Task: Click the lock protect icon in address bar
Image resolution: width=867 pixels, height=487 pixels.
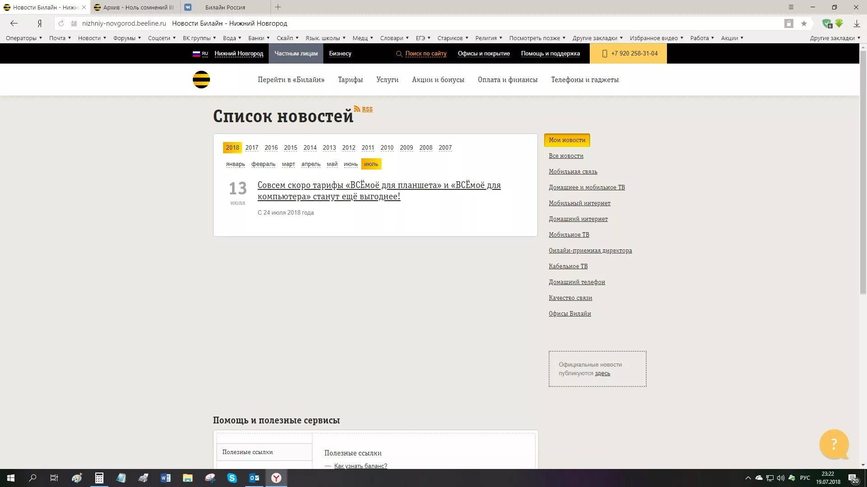Action: (x=788, y=23)
